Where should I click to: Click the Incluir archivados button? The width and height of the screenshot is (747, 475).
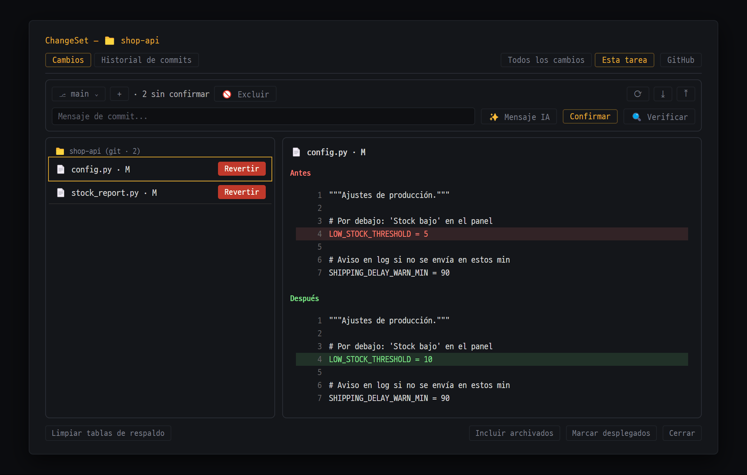[514, 433]
